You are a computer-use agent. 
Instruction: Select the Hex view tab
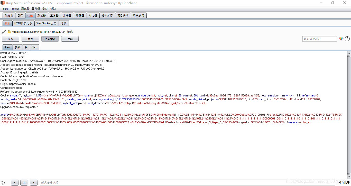(x=34, y=47)
